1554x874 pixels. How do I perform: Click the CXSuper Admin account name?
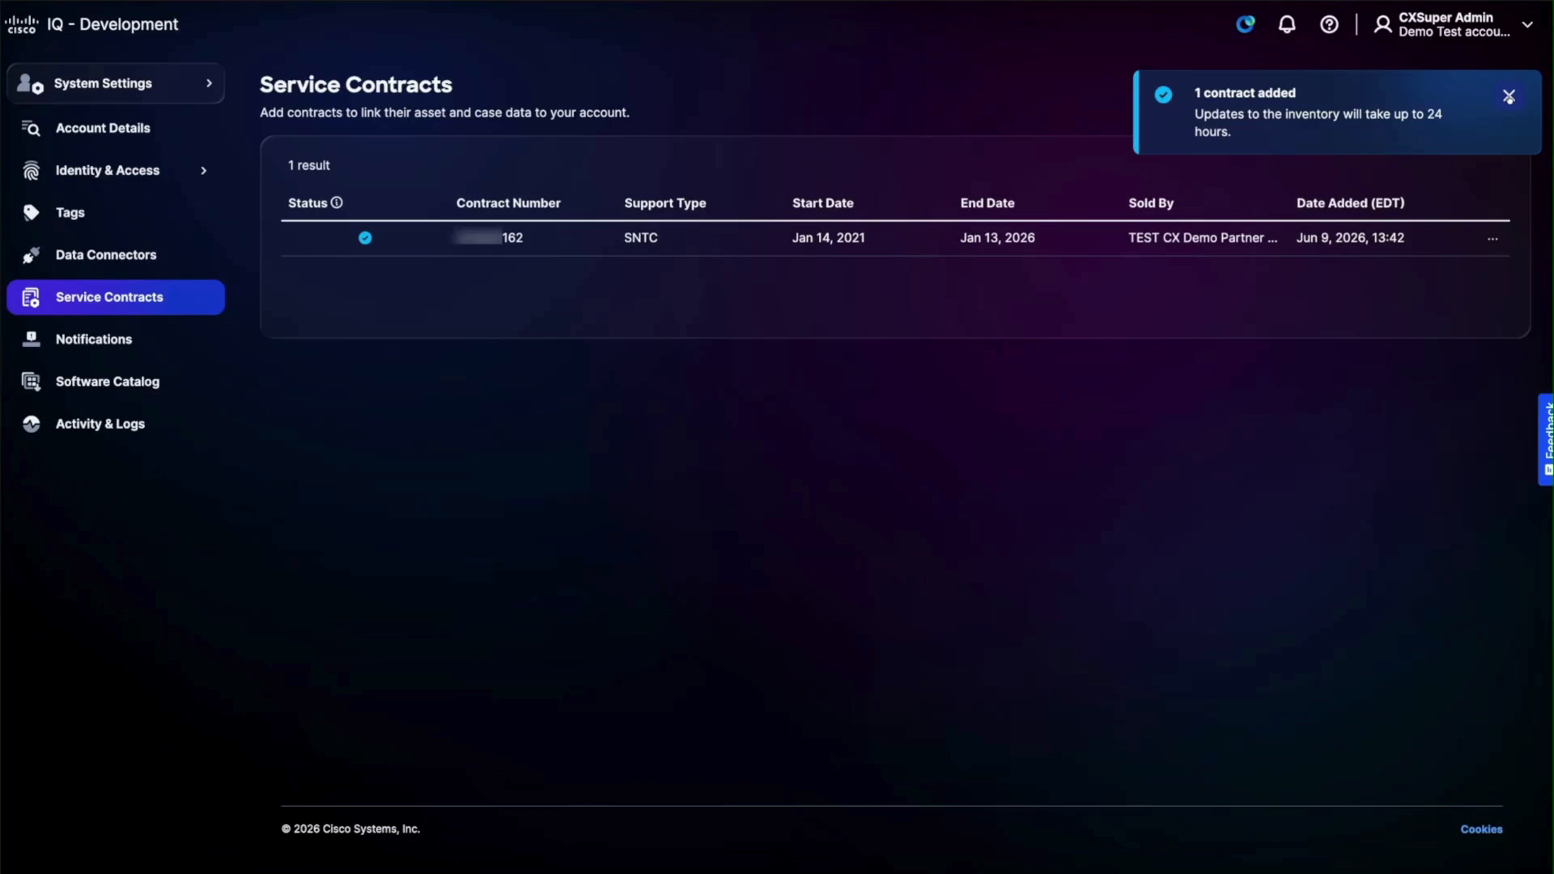1446,17
